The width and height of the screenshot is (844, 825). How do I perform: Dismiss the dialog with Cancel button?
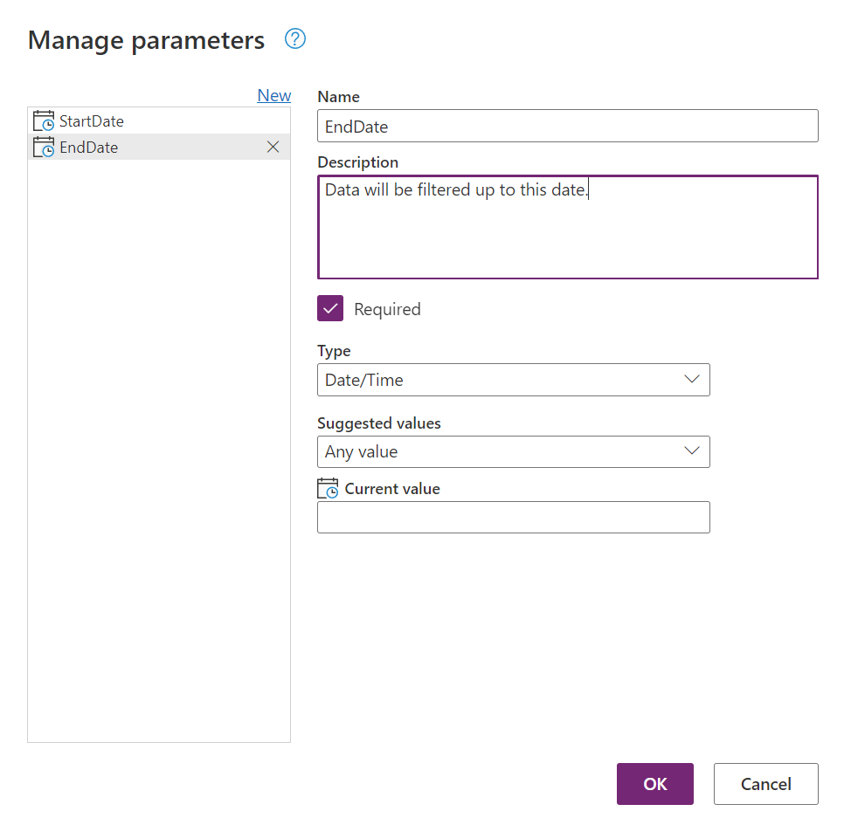(x=766, y=784)
